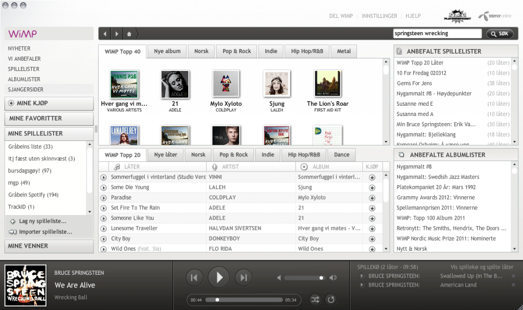Open the Dance songs tab
The height and width of the screenshot is (310, 523).
(342, 155)
